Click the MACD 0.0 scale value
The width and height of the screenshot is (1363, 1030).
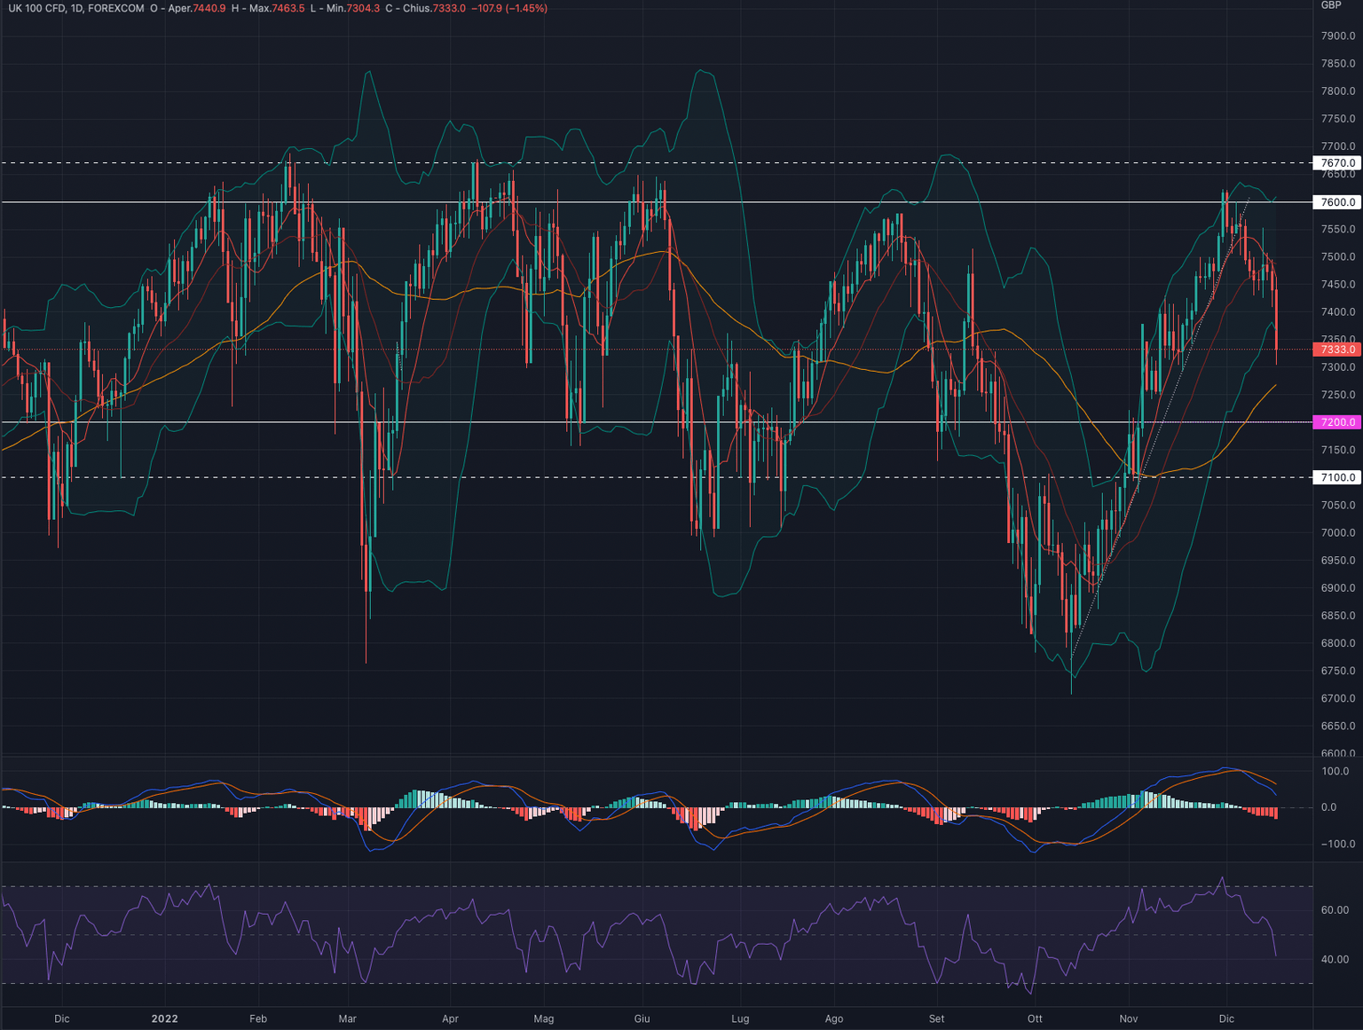[x=1328, y=807]
